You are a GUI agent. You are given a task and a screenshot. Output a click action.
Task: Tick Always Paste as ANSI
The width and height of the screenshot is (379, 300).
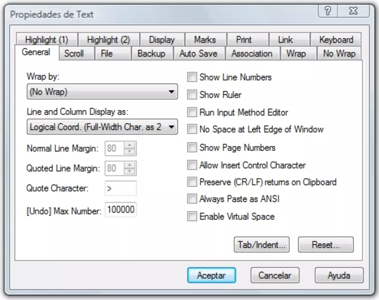pyautogui.click(x=192, y=199)
